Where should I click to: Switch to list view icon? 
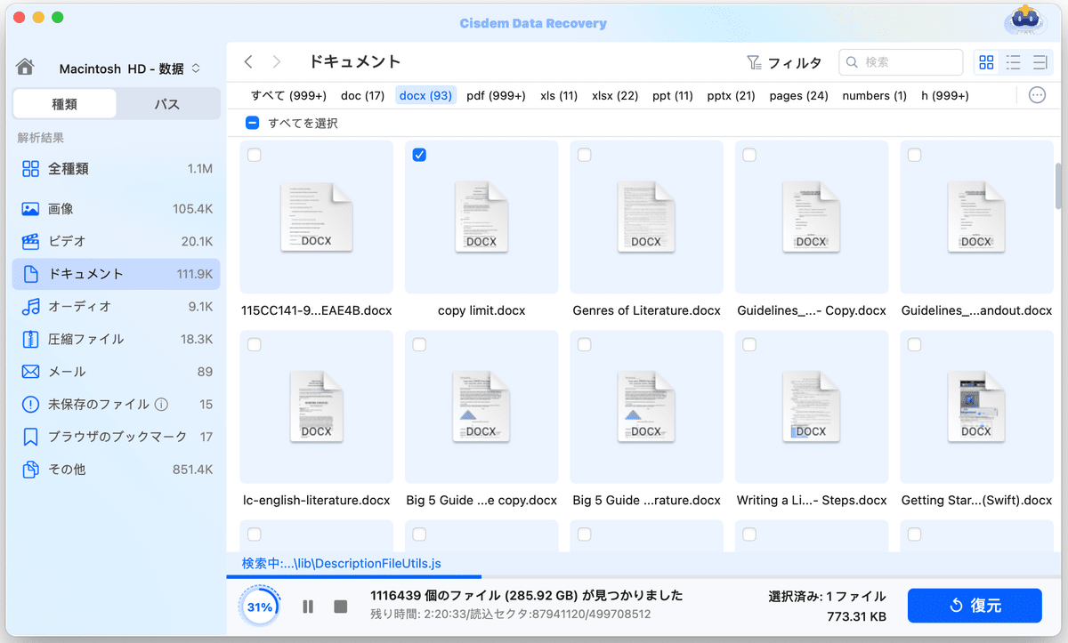[x=1013, y=62]
